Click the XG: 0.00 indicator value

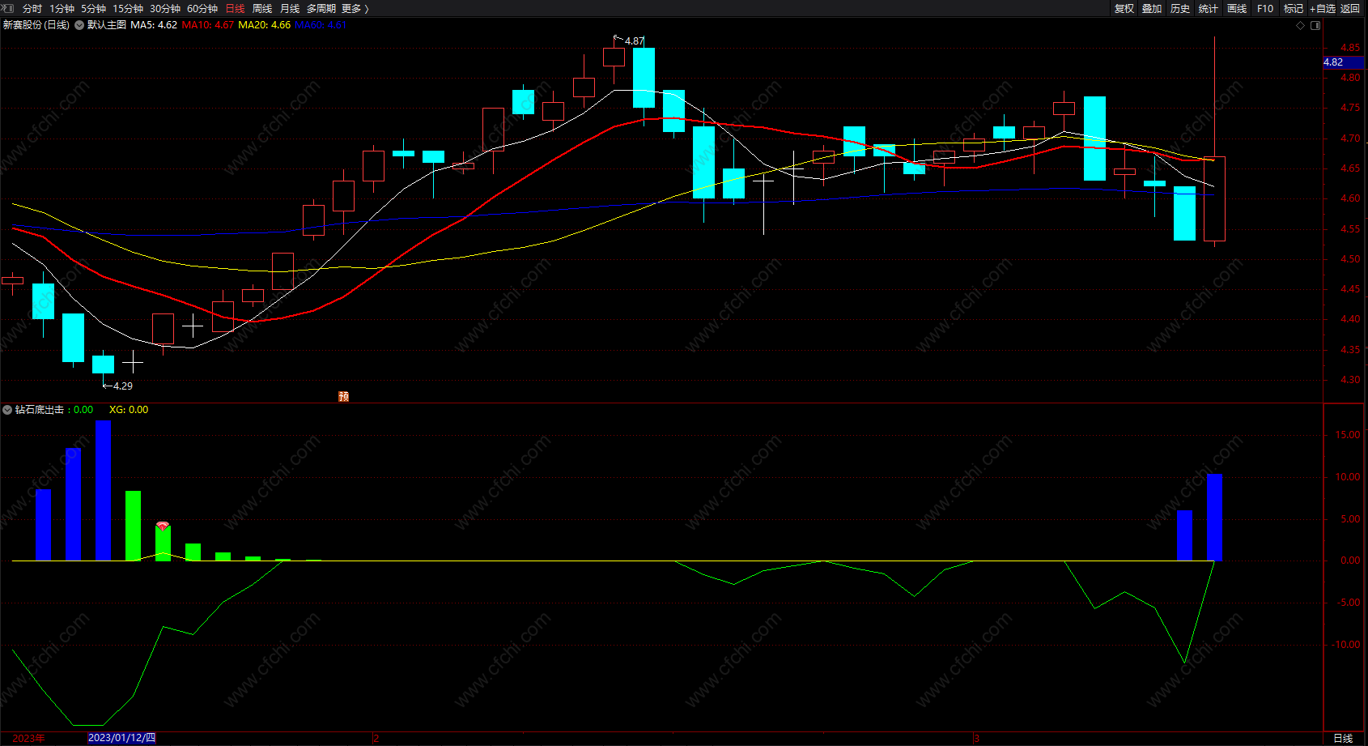click(x=129, y=410)
